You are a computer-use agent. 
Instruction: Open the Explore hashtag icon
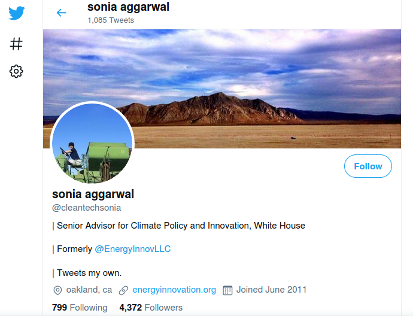pyautogui.click(x=17, y=44)
